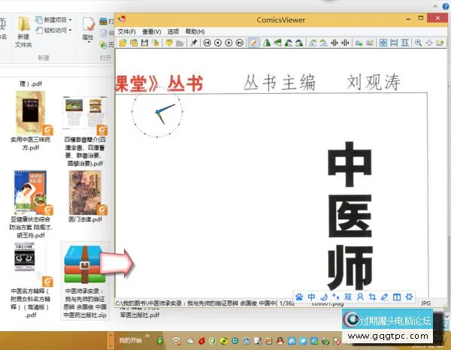Click the blue help question mark icon
This screenshot has height=350, width=451.
(x=446, y=6)
